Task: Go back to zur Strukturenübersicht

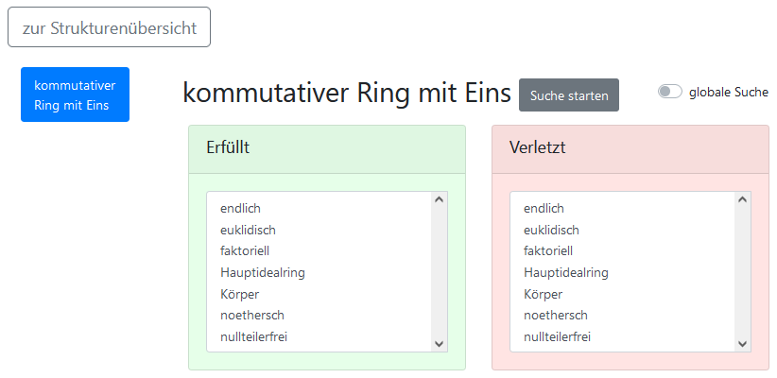Action: coord(109,27)
